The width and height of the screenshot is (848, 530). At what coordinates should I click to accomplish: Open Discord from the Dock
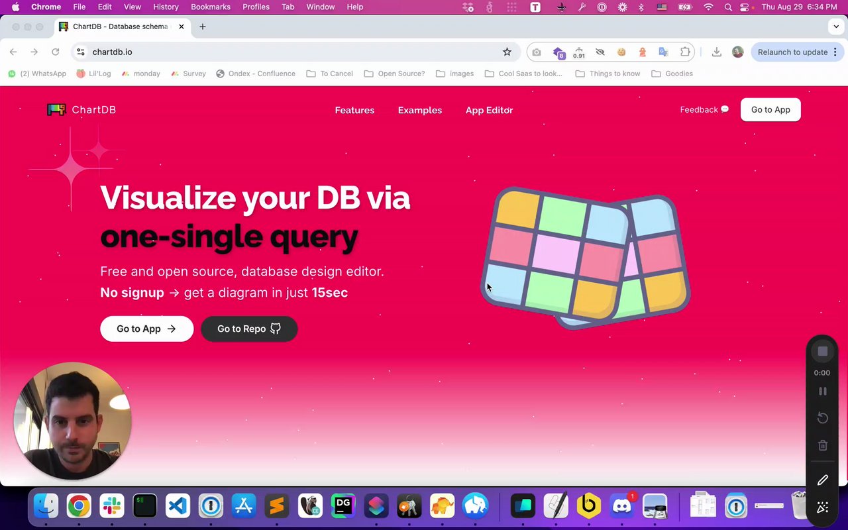coord(621,507)
